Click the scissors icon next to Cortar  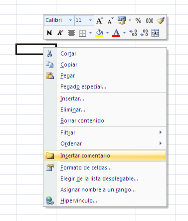coord(49,53)
